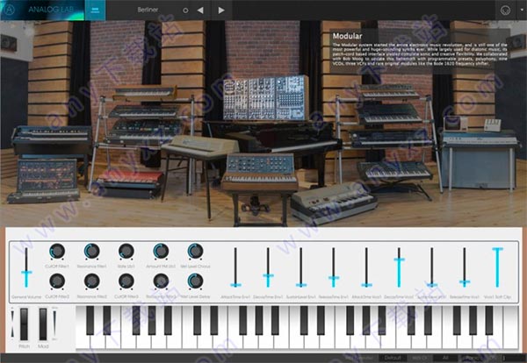The width and height of the screenshot is (527, 363).
Task: Click the General Volume slider
Action: coord(26,267)
